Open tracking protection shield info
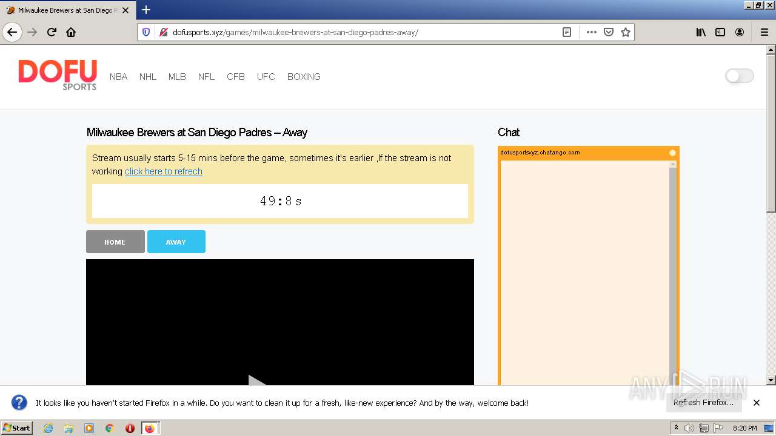Screen dimensions: 776x436 (146, 32)
